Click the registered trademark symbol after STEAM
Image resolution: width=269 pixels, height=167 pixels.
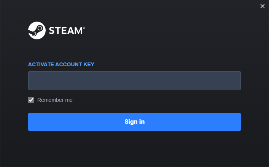84,28
